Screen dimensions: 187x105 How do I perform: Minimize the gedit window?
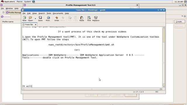coord(158,10)
